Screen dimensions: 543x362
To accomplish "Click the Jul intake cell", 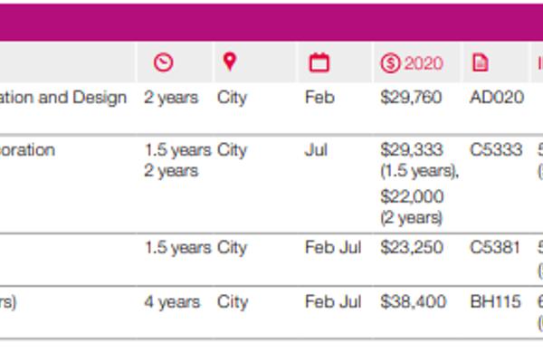I will pos(316,150).
